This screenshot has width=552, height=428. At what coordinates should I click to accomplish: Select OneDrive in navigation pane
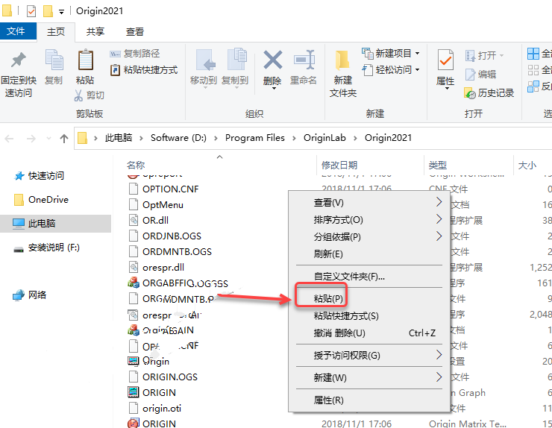click(x=41, y=200)
